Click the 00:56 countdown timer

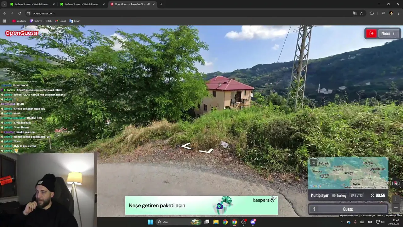pos(378,195)
